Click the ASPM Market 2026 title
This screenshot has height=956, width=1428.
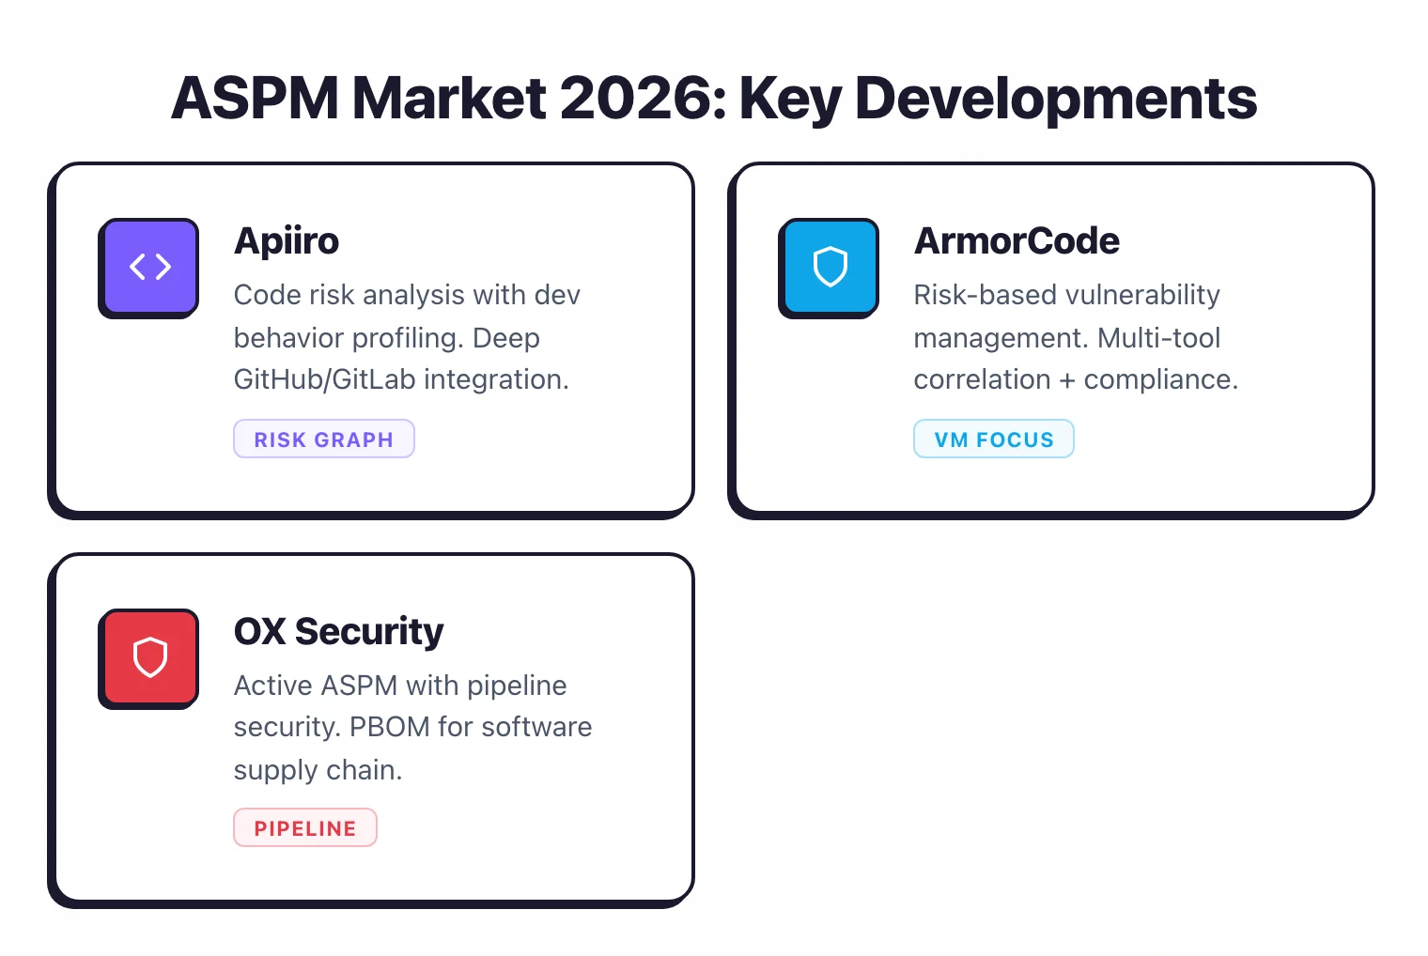click(x=714, y=98)
